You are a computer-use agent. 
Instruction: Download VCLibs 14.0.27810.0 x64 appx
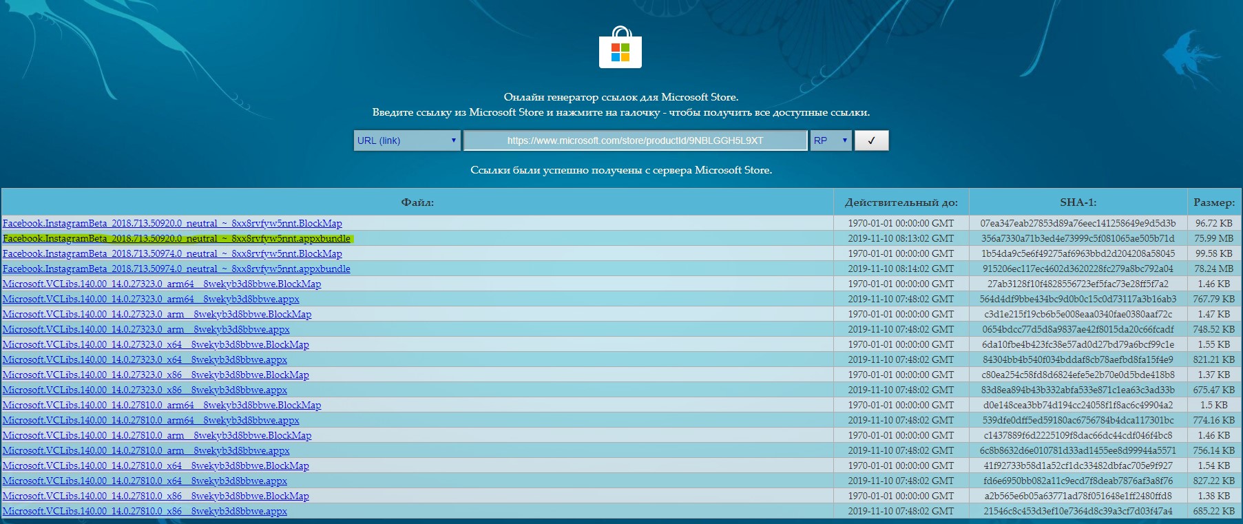click(x=145, y=481)
